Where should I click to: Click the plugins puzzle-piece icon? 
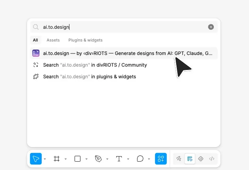(36, 76)
